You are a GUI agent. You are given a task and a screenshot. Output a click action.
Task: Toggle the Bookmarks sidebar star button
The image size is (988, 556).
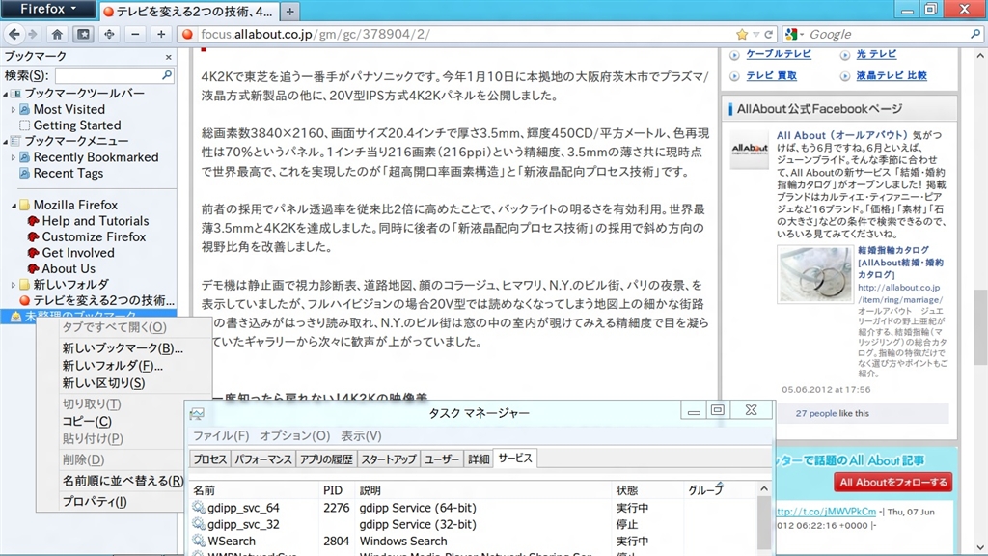[83, 35]
